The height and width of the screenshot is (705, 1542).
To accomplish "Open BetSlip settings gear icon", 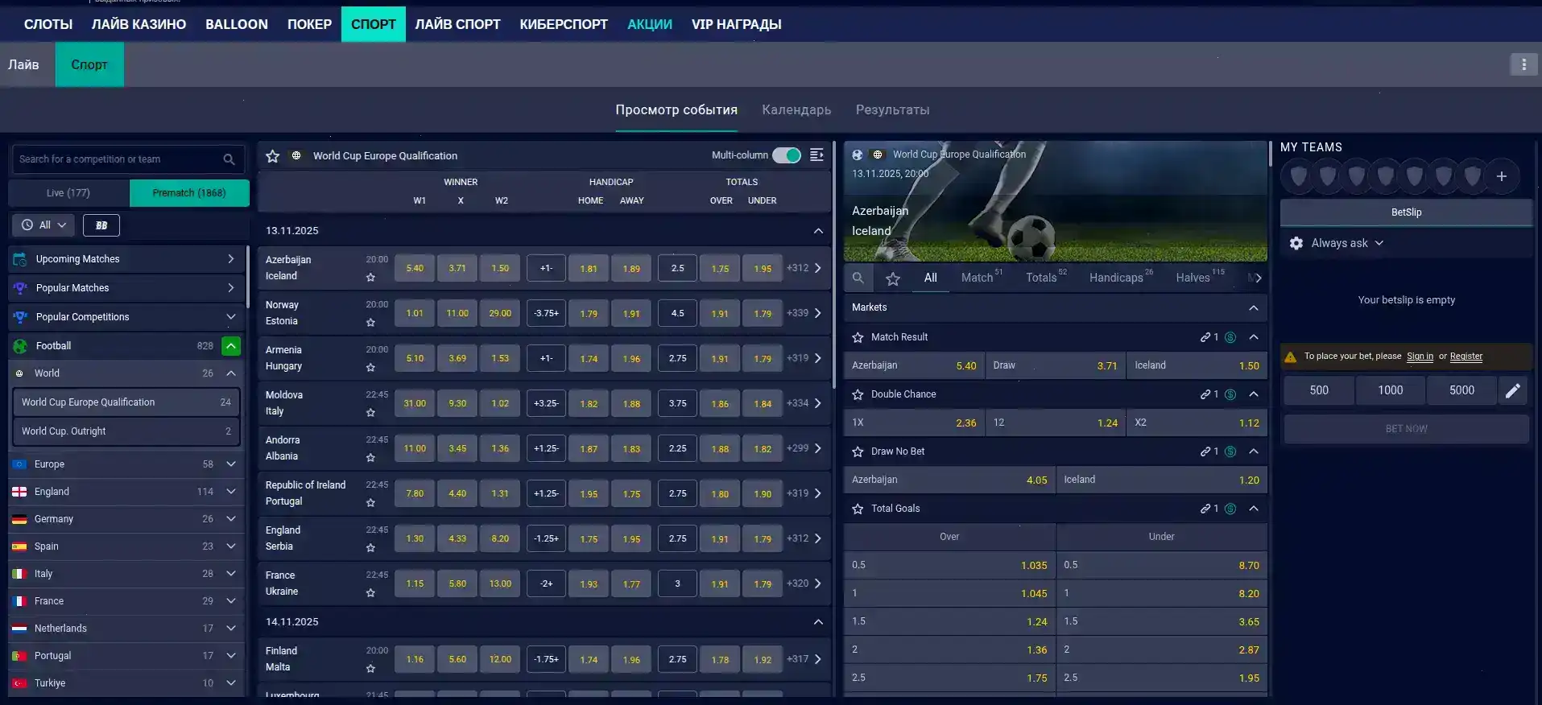I will pyautogui.click(x=1296, y=243).
